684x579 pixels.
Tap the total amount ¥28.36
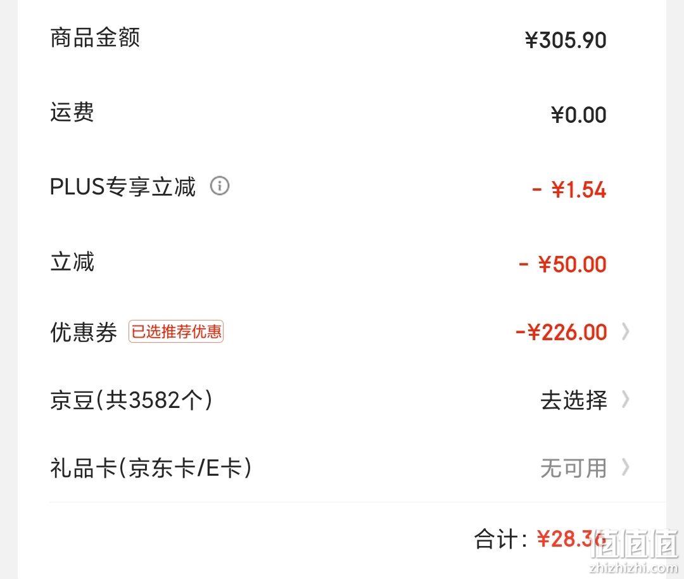tap(572, 539)
